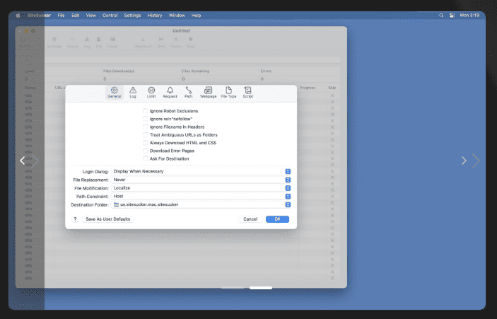Click the Stop toolbar icon

pos(190,42)
